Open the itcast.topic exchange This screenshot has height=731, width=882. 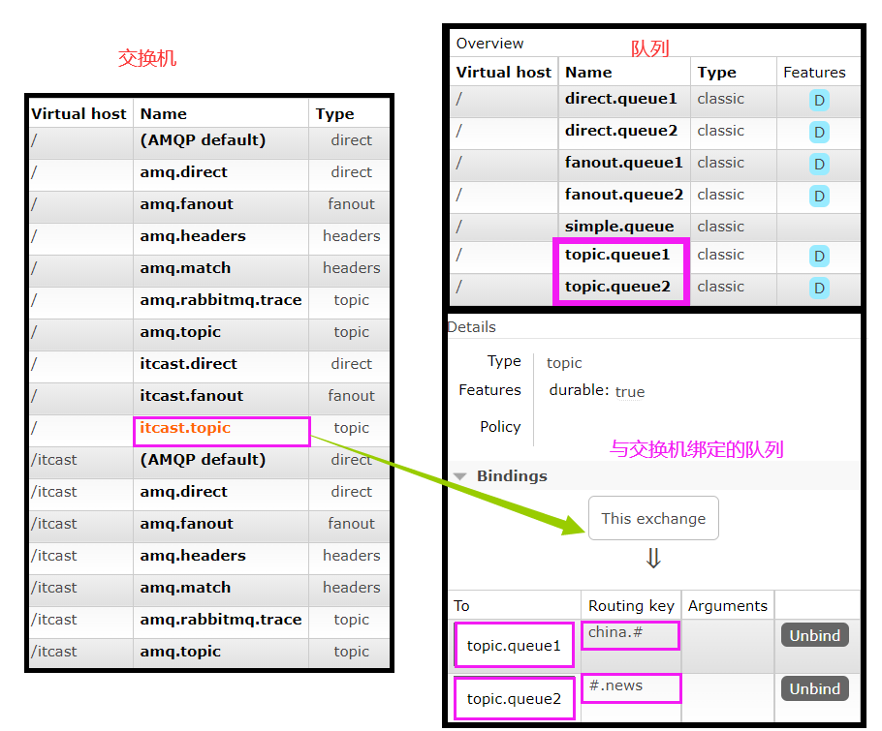[185, 428]
